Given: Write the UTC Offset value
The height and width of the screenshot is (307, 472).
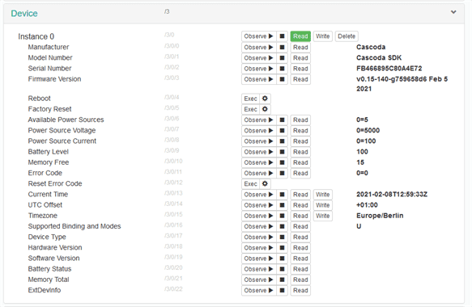Looking at the screenshot, I should pos(323,205).
